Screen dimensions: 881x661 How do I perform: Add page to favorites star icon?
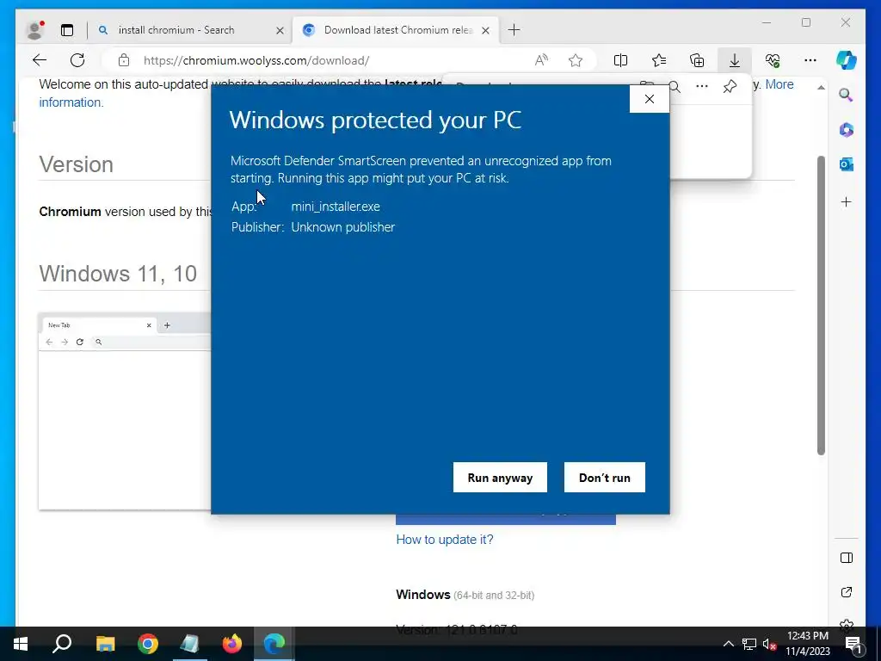pos(576,60)
